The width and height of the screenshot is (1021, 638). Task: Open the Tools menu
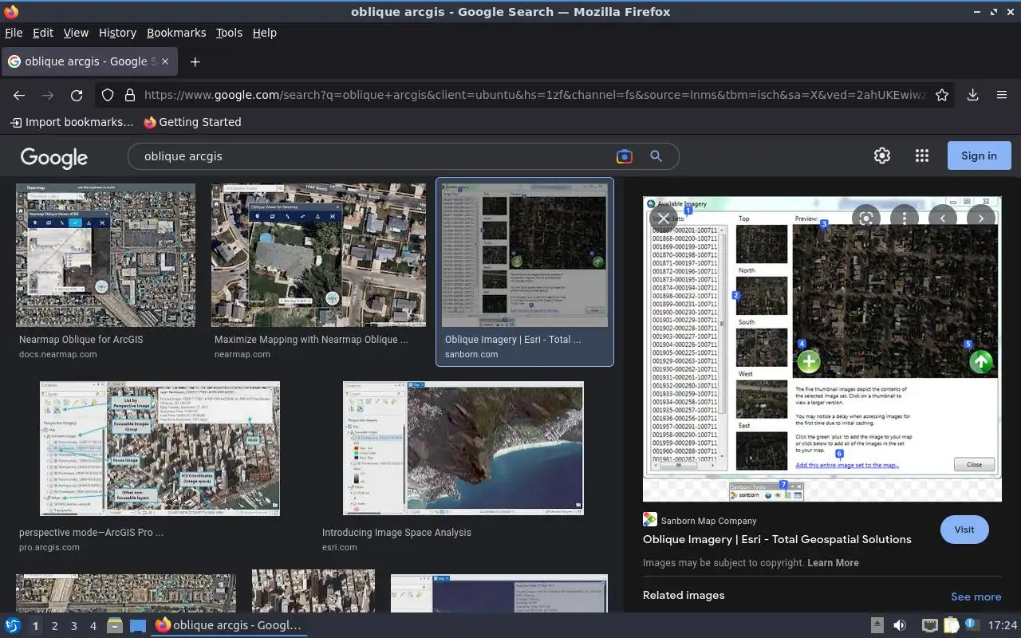click(229, 33)
